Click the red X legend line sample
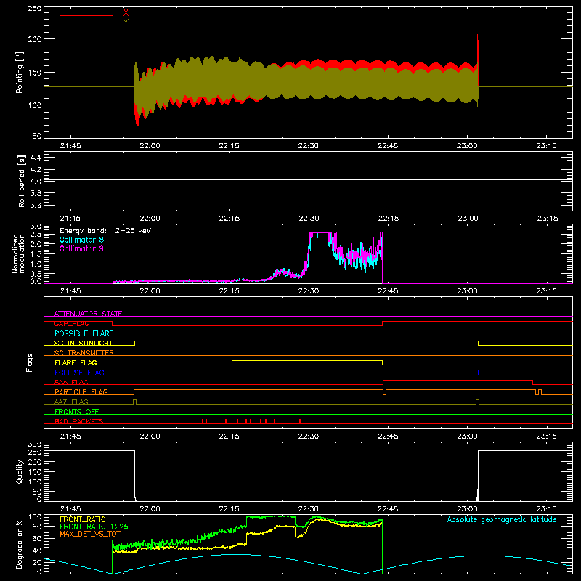 86,15
